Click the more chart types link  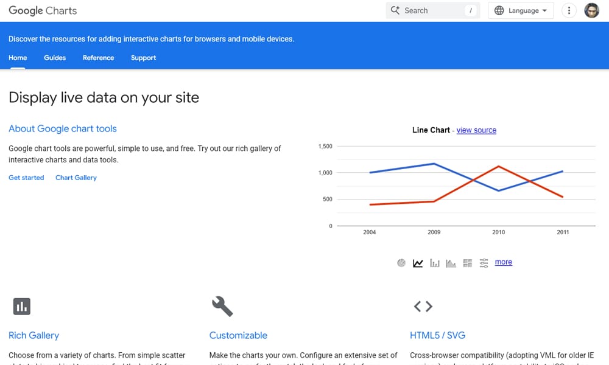click(x=503, y=262)
